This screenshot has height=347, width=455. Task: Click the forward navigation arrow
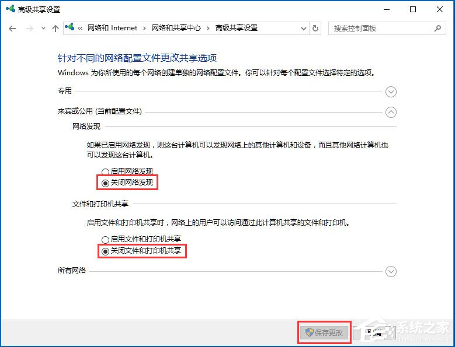click(x=29, y=29)
